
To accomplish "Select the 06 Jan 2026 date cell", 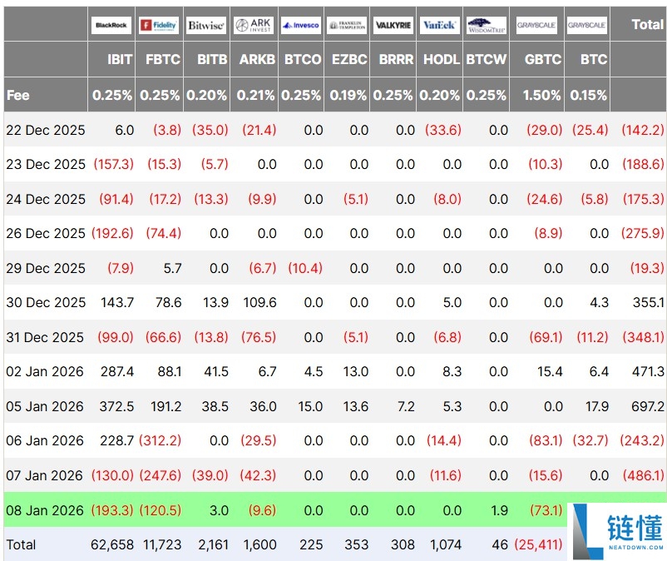I will click(x=45, y=440).
